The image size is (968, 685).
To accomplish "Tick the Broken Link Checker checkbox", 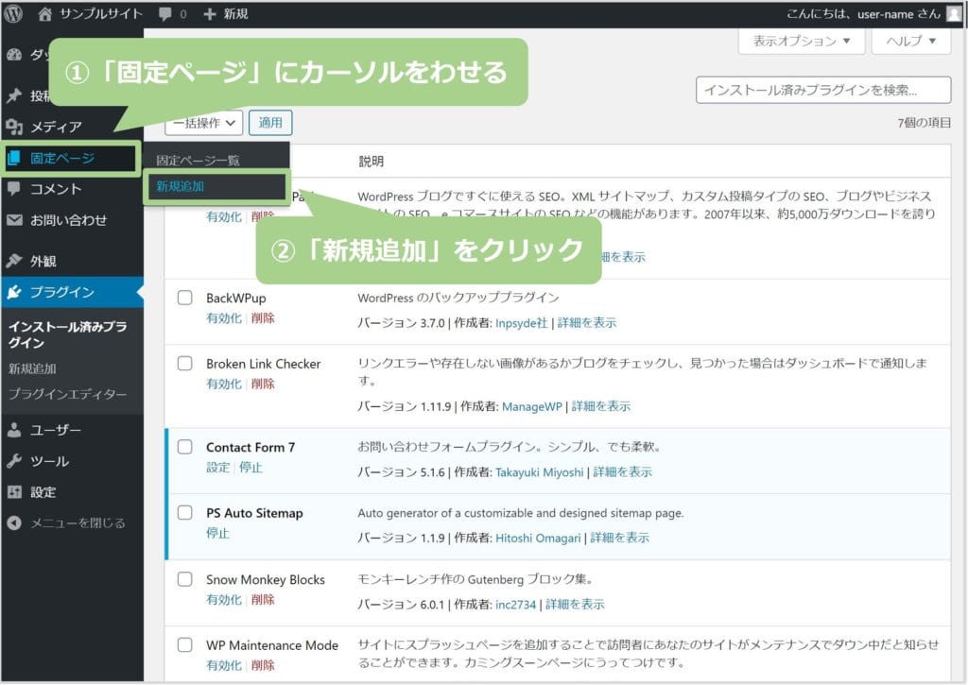I will 184,363.
